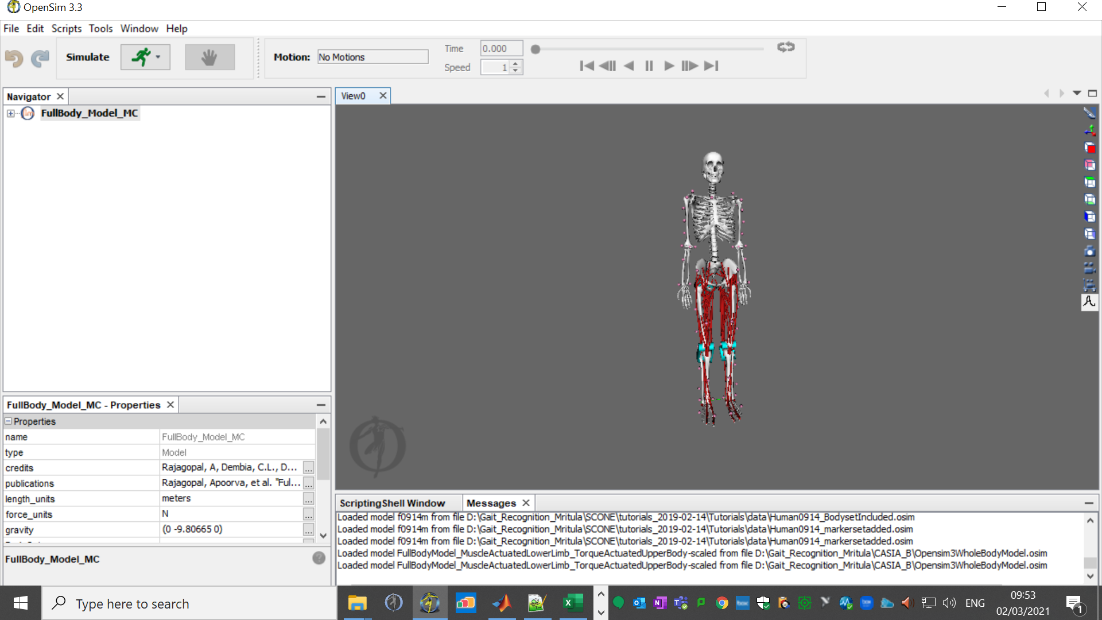Click the right-side toolbar top icon

coord(1091,114)
